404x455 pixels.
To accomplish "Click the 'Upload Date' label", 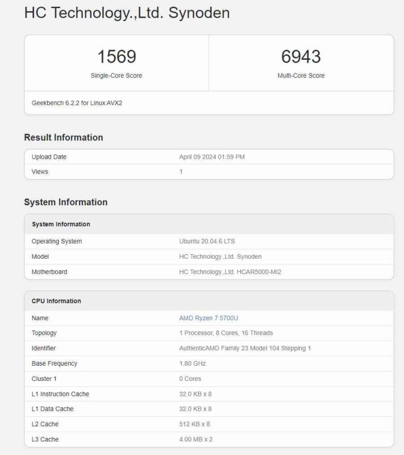I will point(49,157).
